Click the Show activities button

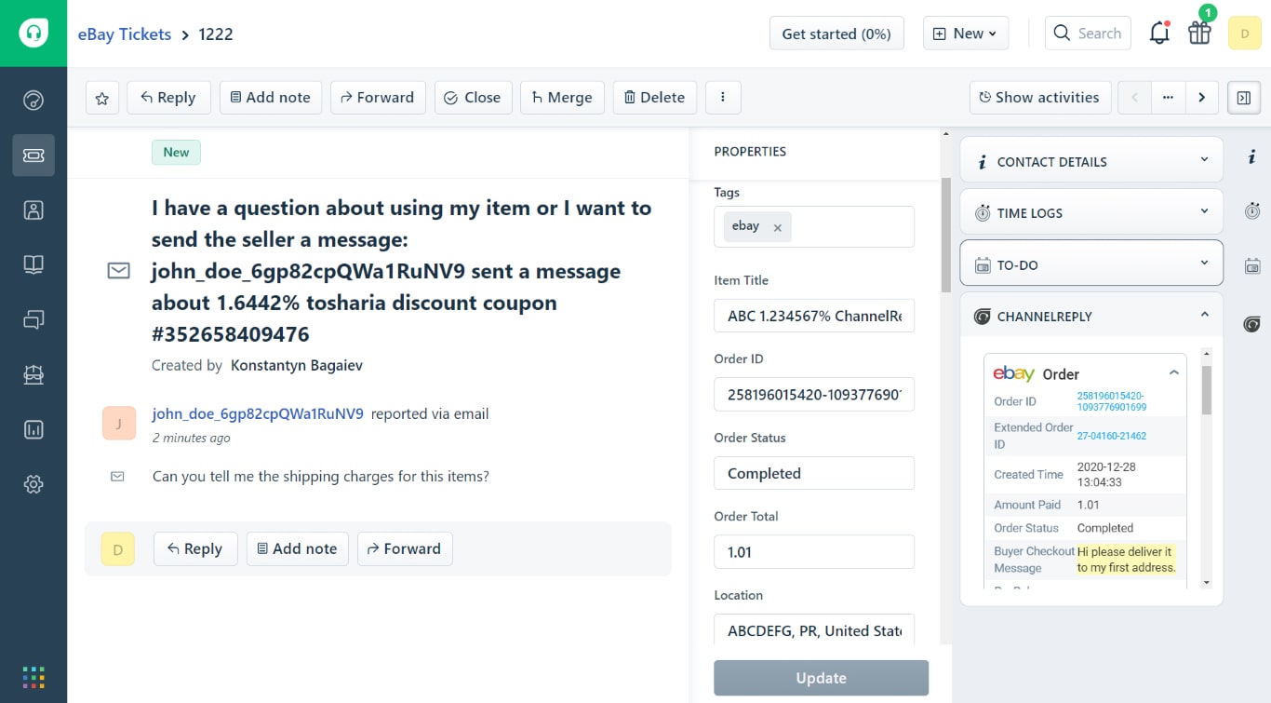(x=1039, y=97)
